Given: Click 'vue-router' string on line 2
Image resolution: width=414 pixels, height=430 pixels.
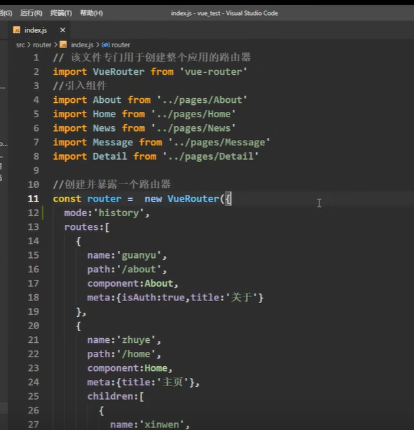Looking at the screenshot, I should [x=213, y=71].
